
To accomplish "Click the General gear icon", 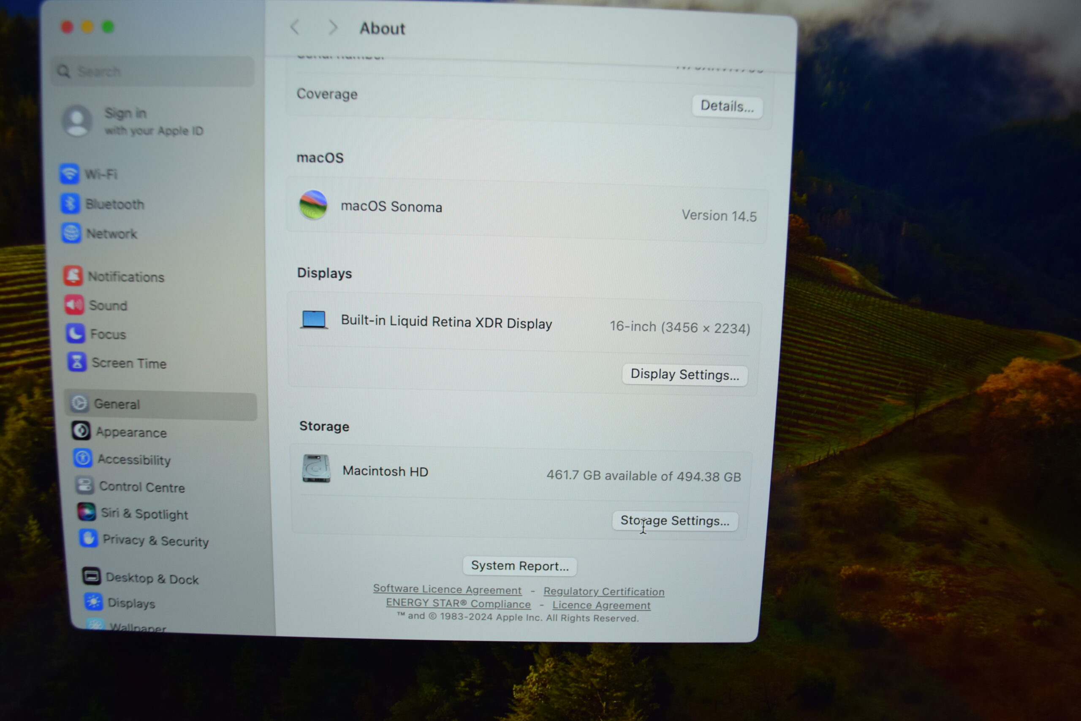I will coord(79,403).
